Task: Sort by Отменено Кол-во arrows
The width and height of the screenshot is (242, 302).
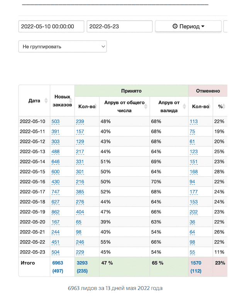Action: 209,106
